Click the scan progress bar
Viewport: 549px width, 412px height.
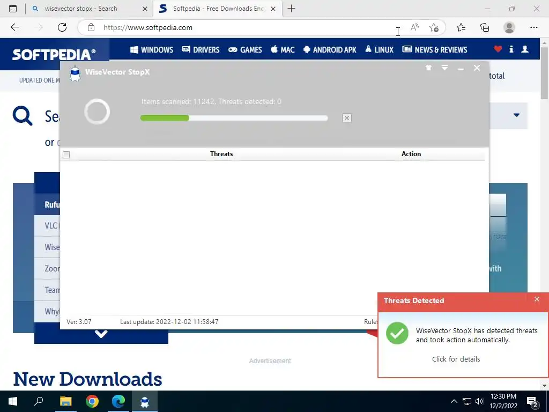click(x=234, y=118)
